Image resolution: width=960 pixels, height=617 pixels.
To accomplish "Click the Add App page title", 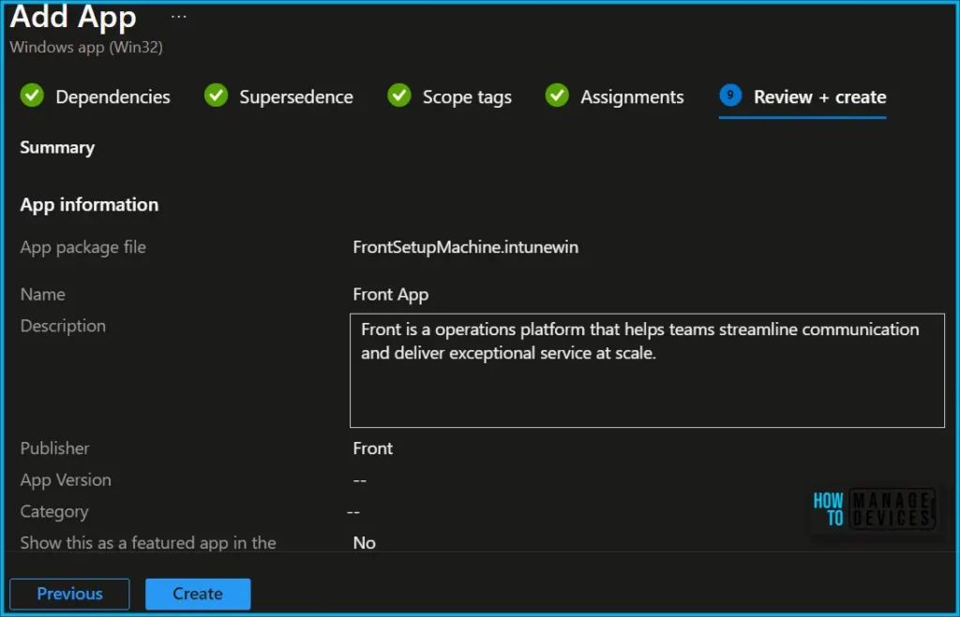I will 73,17.
